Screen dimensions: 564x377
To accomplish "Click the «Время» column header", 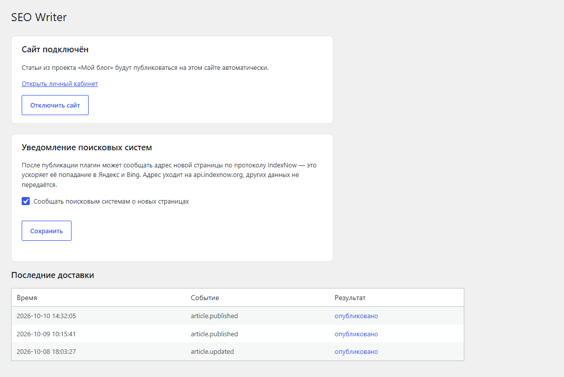I will point(27,298).
